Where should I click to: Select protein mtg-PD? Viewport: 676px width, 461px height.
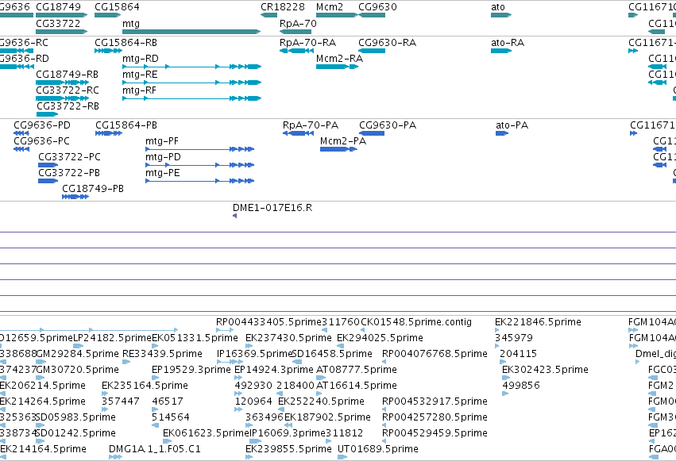tap(199, 165)
